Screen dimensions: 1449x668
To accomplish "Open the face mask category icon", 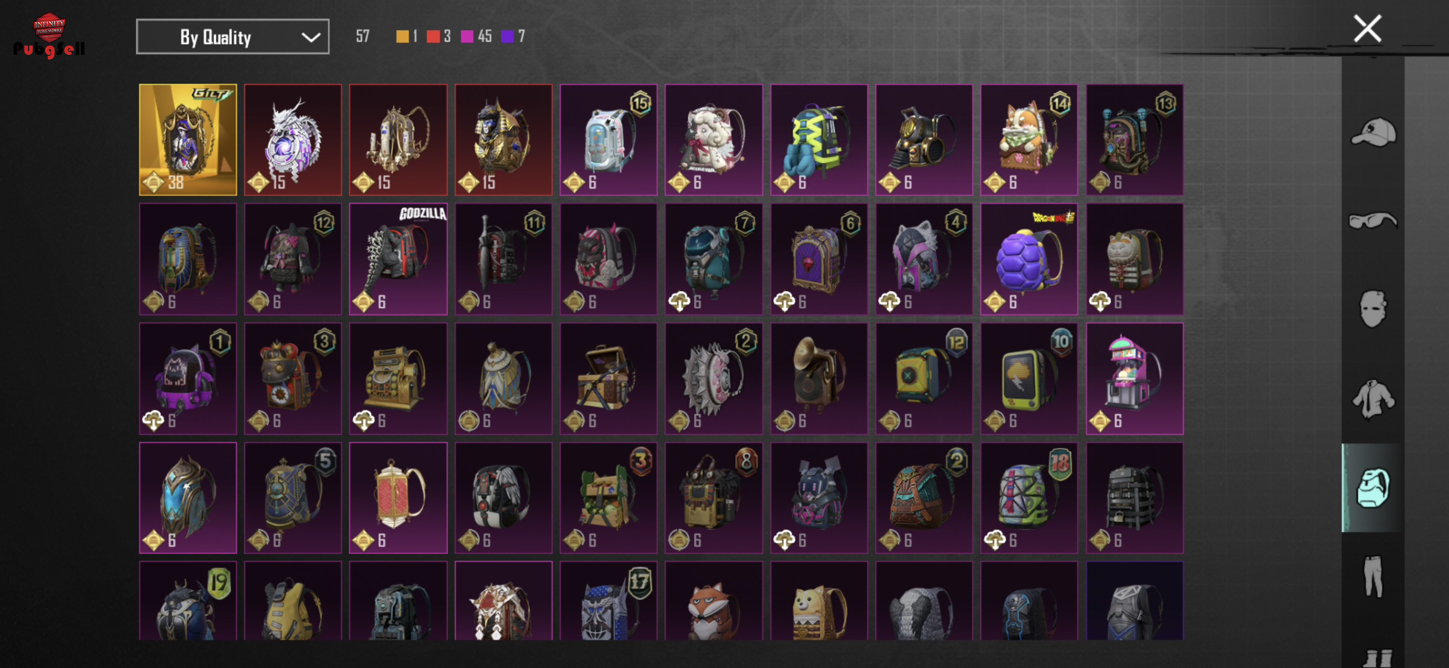I will tap(1372, 308).
